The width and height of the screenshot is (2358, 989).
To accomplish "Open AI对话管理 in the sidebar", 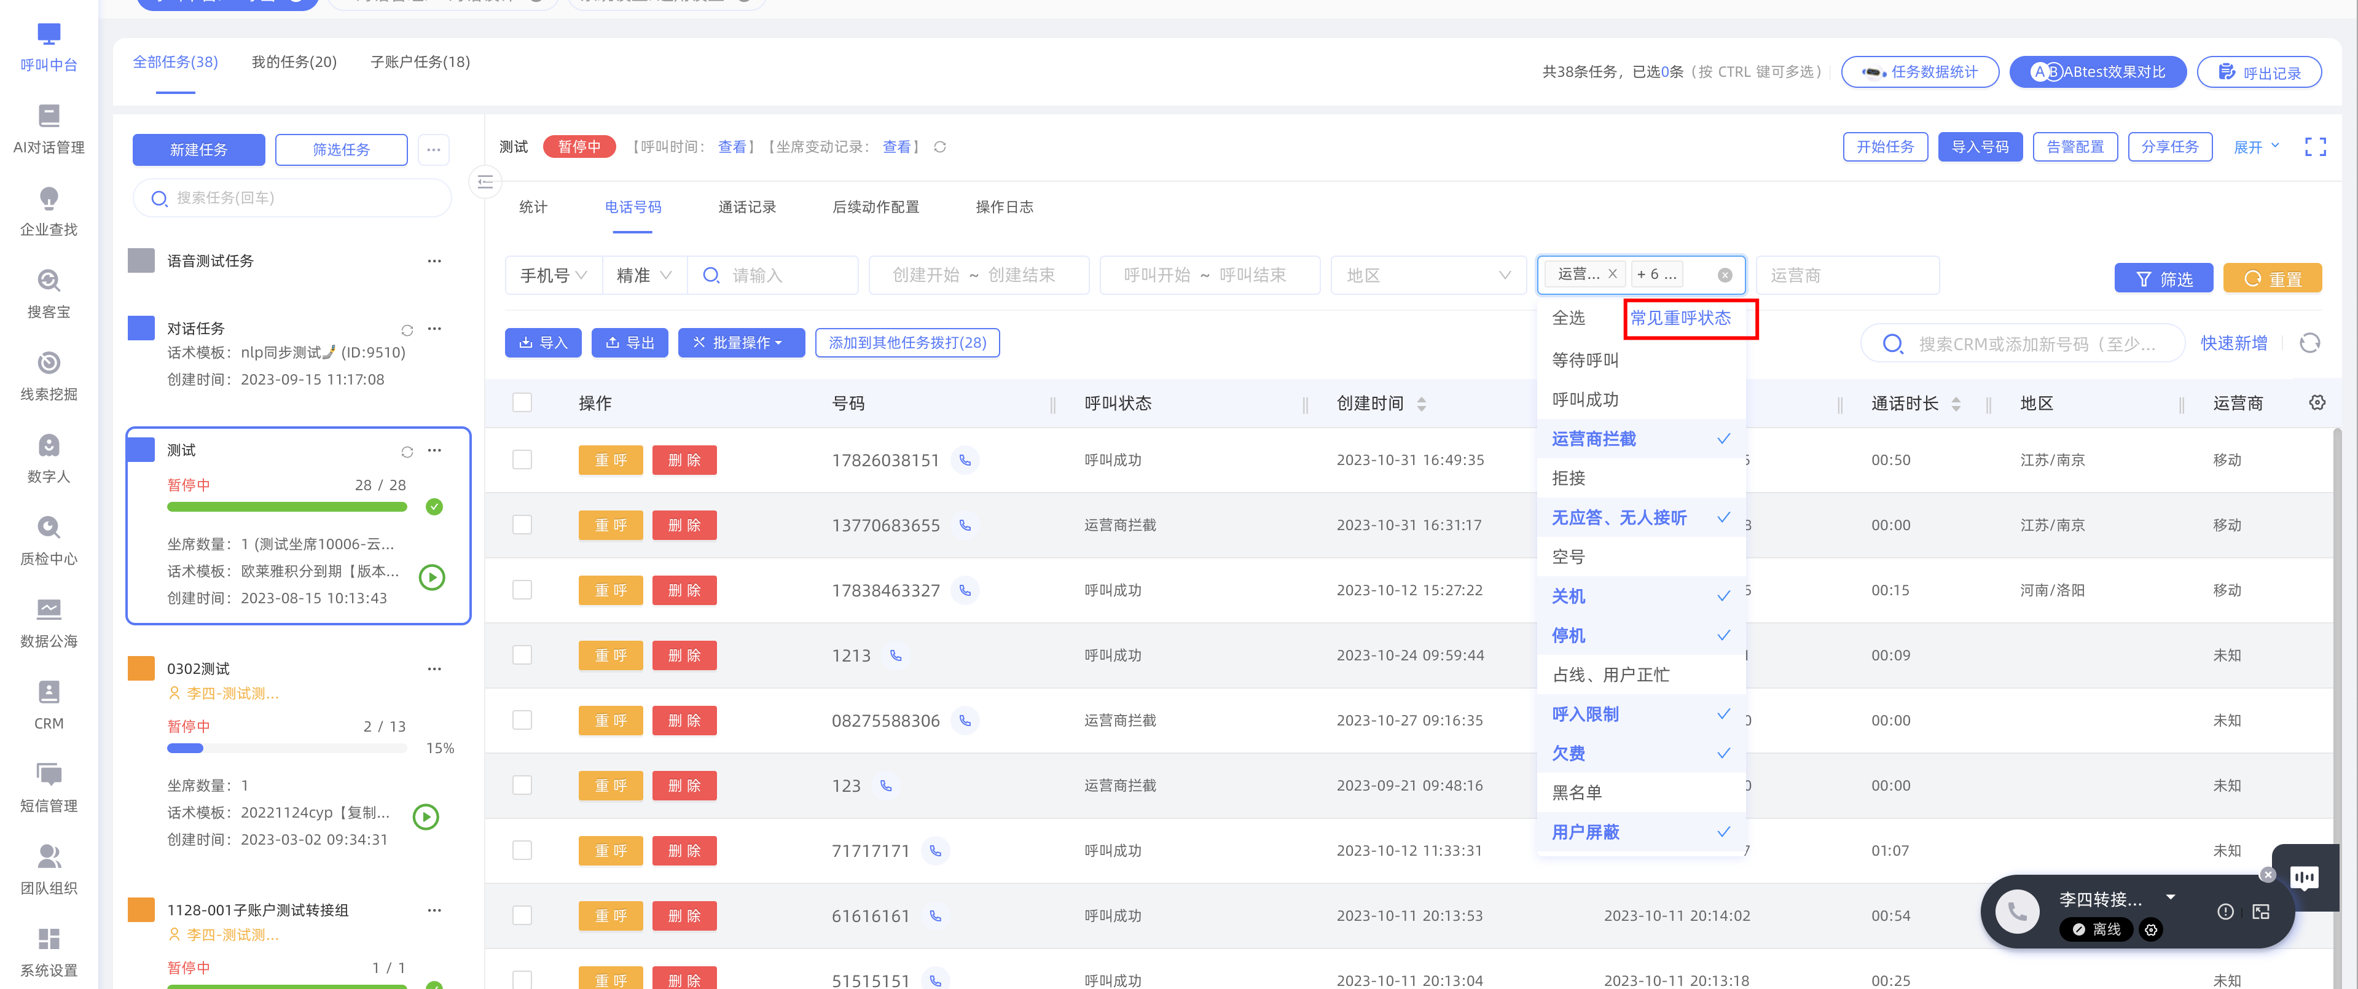I will [49, 129].
